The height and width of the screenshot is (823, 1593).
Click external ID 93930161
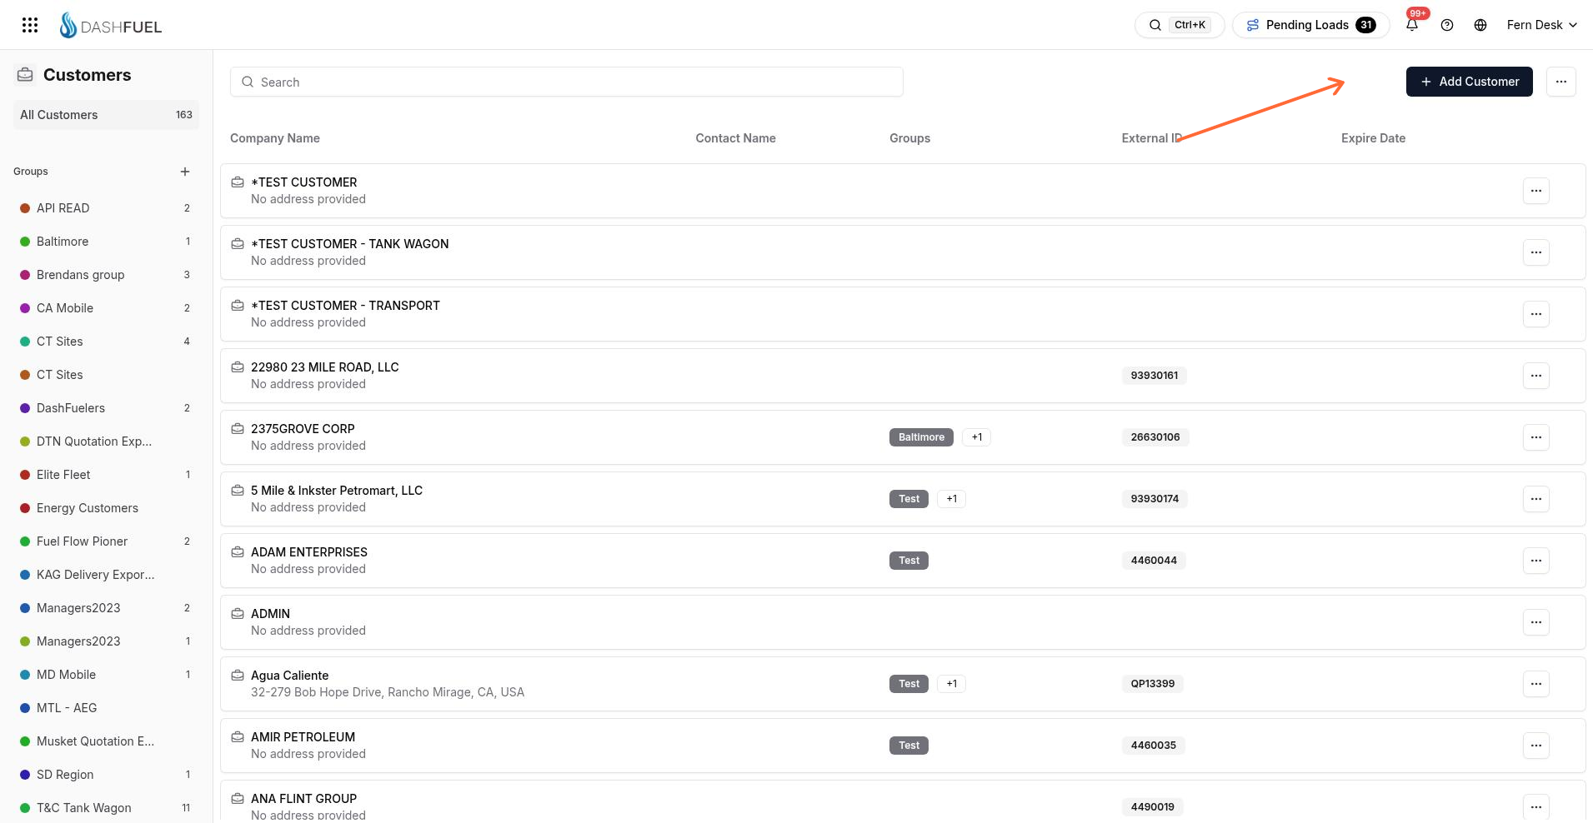[1155, 376]
